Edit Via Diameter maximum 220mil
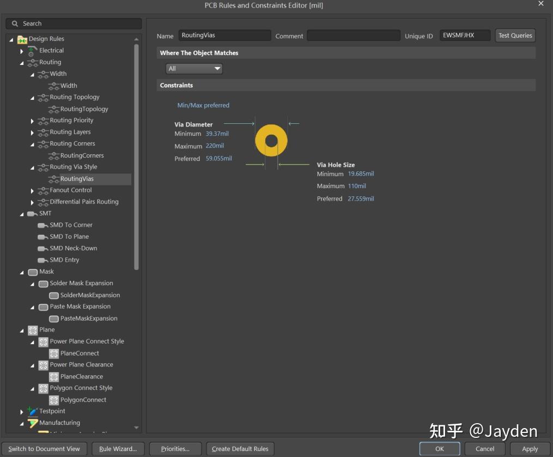Screen dimensions: 553x457 [x=215, y=146]
